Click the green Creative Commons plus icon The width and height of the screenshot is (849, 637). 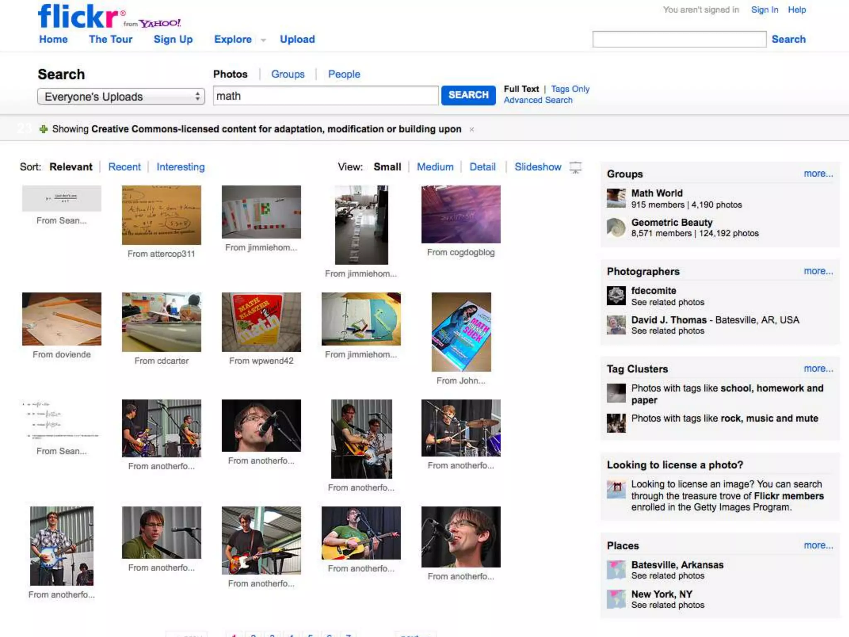(43, 129)
